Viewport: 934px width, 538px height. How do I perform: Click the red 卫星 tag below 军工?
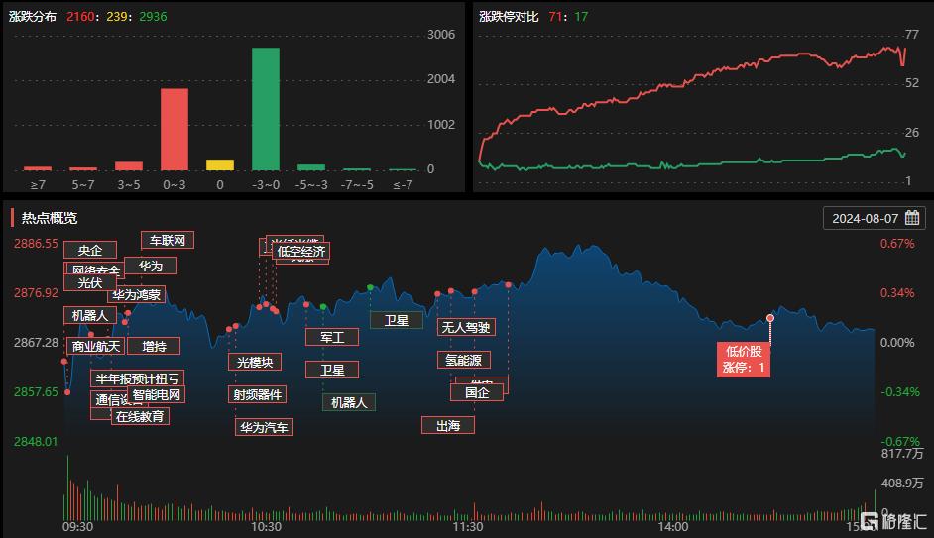click(332, 371)
